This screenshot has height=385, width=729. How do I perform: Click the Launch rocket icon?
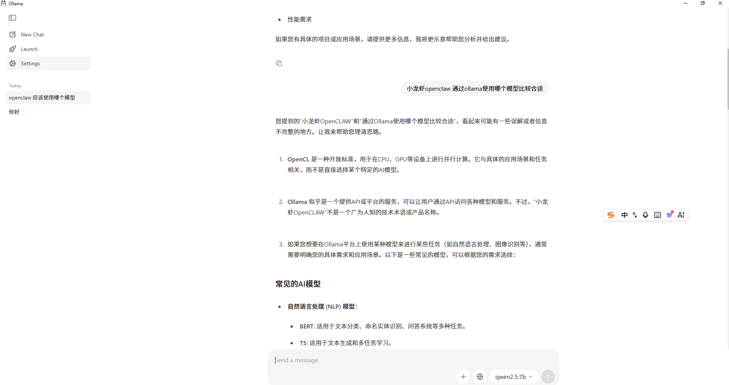pyautogui.click(x=13, y=49)
